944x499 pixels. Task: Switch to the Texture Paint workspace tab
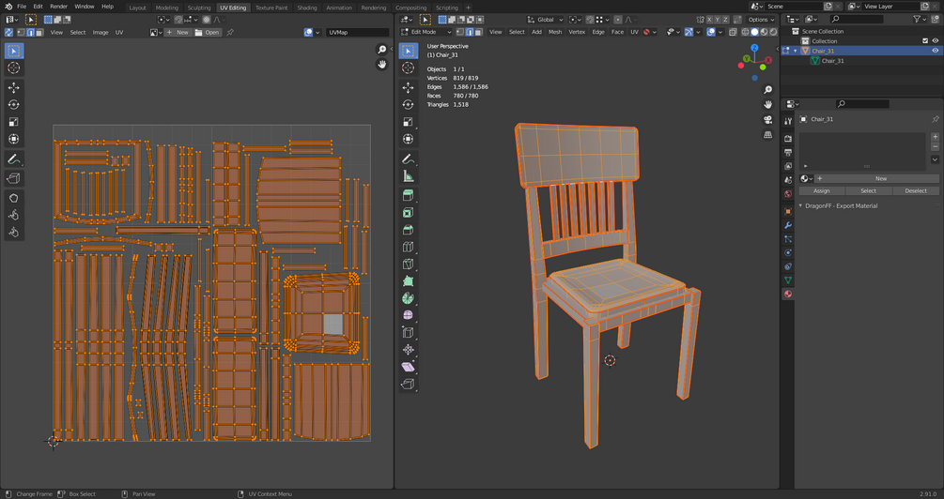coord(271,8)
